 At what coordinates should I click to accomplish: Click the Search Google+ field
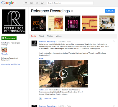70,3
